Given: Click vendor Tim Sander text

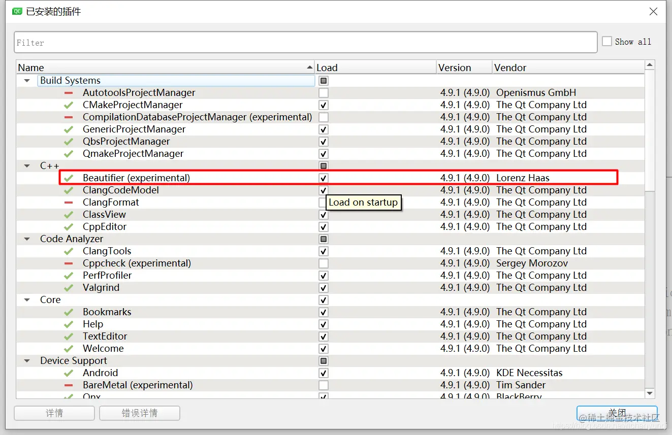Looking at the screenshot, I should [x=521, y=385].
